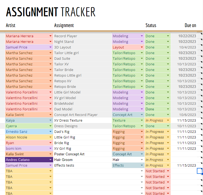Viewport: 203px width, 195px height.
Task: Open Andres Catano artist dropdown
Action: click(x=50, y=160)
